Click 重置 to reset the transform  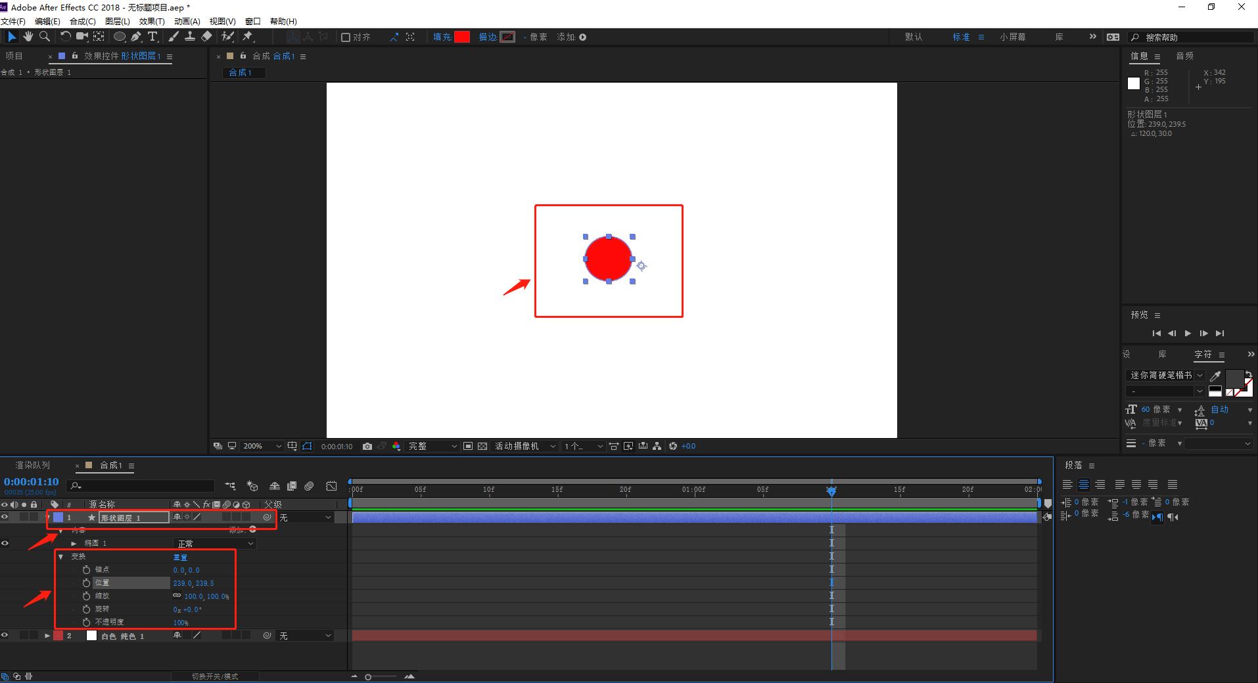[x=180, y=557]
